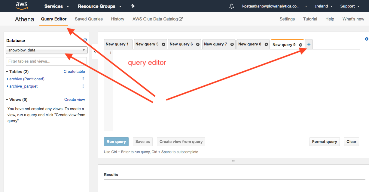Screen dimensions: 369x192
Task: Click the Clear button
Action: (351, 142)
